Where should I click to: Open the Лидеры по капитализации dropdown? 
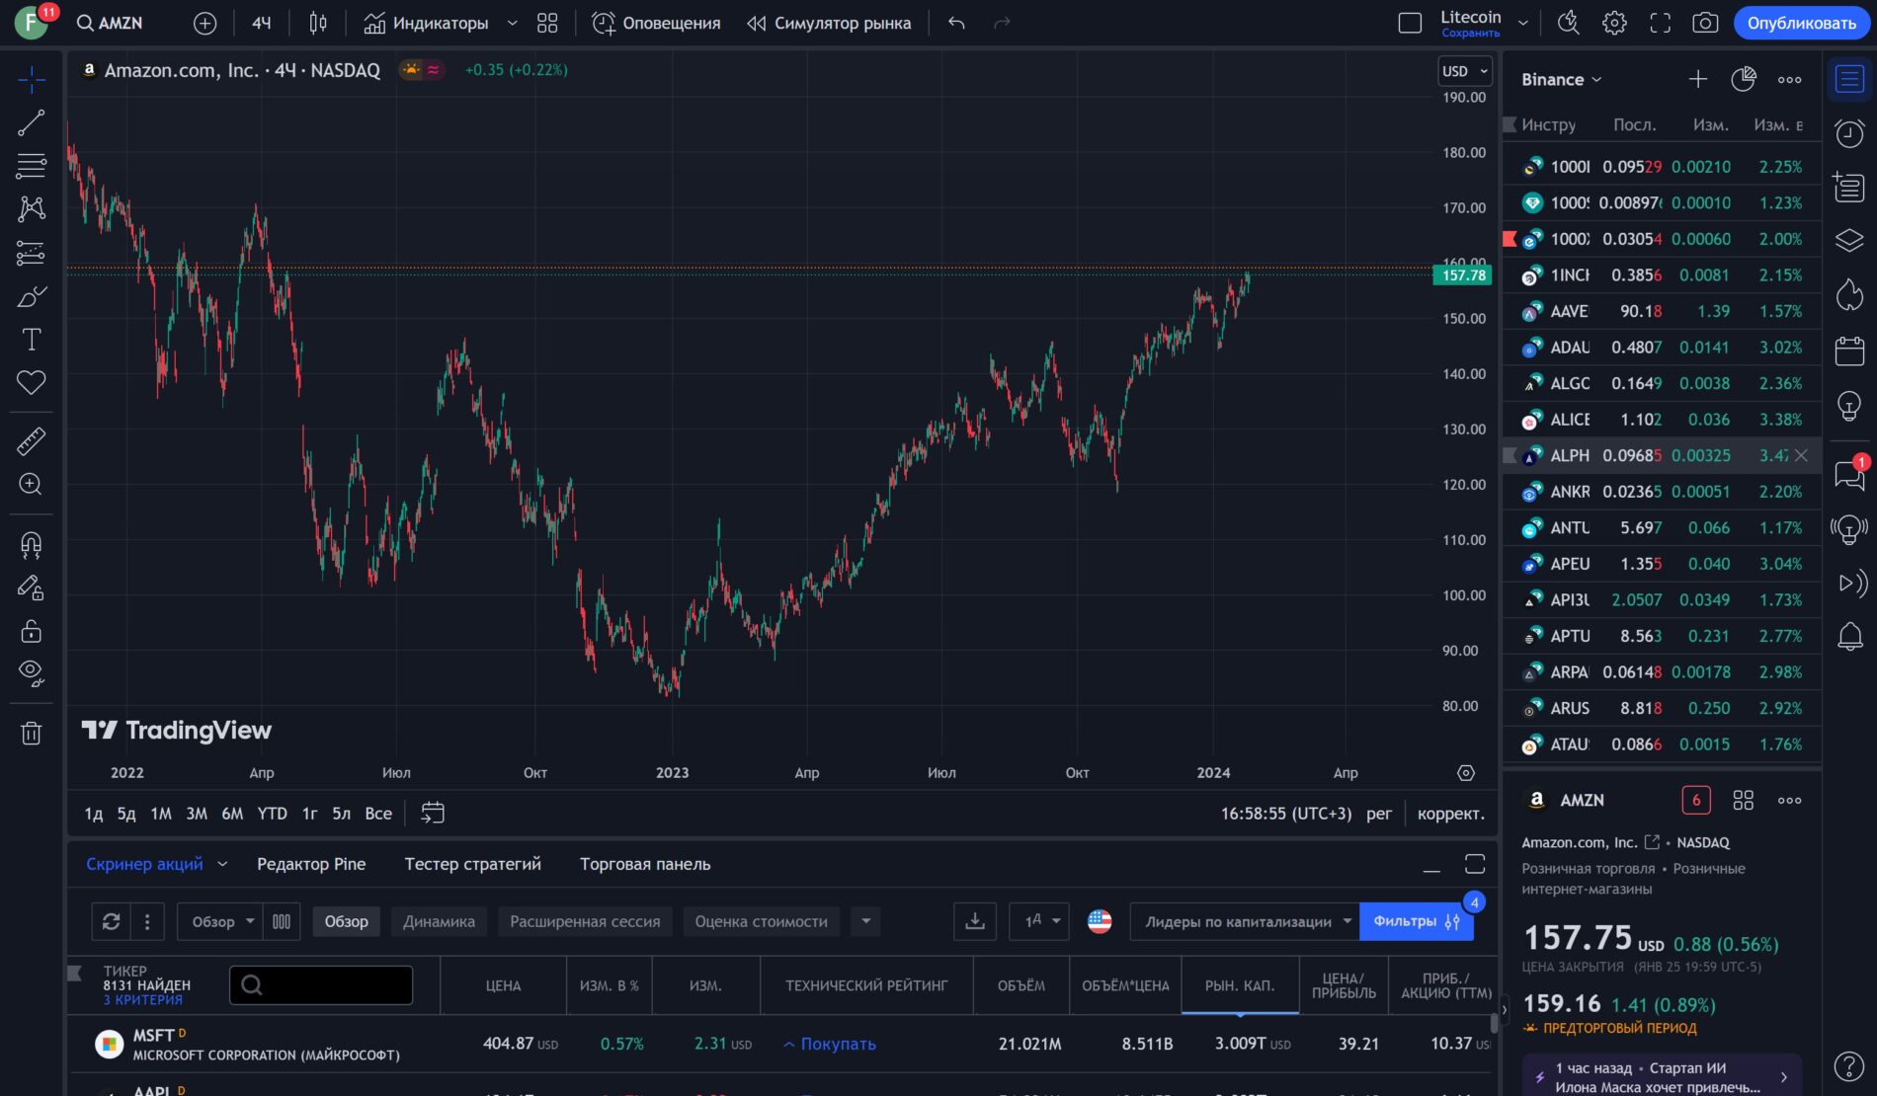click(x=1246, y=921)
